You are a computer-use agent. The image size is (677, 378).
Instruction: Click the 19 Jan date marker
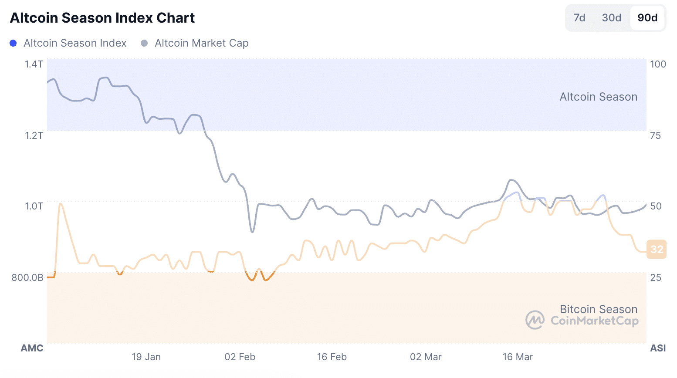click(146, 357)
